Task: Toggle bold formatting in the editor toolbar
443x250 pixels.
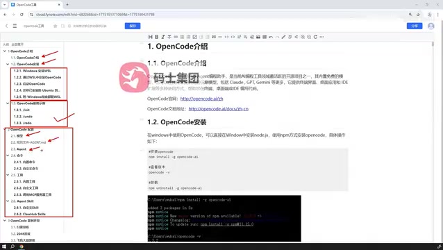Action: click(157, 37)
